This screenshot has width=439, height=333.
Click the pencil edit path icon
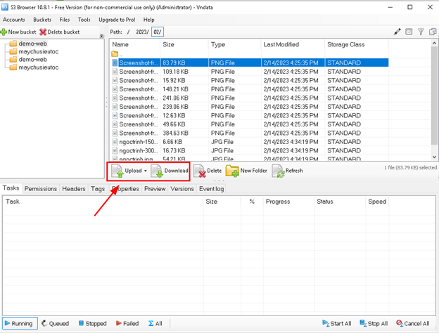(x=397, y=32)
